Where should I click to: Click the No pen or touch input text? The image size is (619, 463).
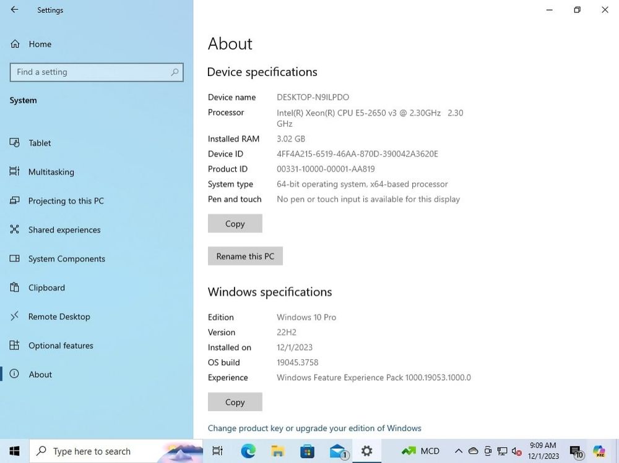[x=368, y=199]
